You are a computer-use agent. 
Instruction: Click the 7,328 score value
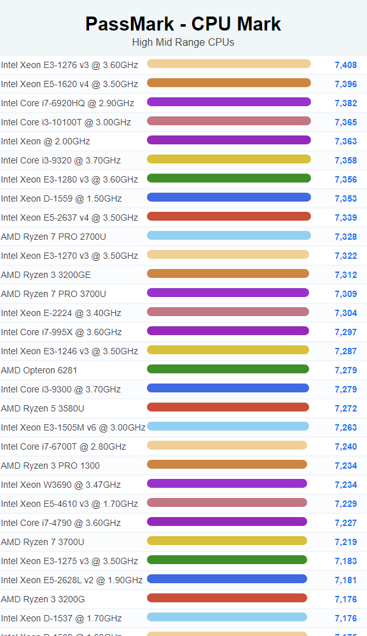coord(346,237)
